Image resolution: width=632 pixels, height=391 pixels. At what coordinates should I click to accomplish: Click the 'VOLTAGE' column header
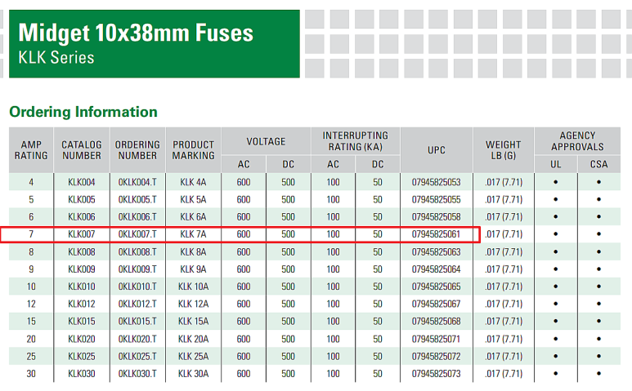point(266,141)
